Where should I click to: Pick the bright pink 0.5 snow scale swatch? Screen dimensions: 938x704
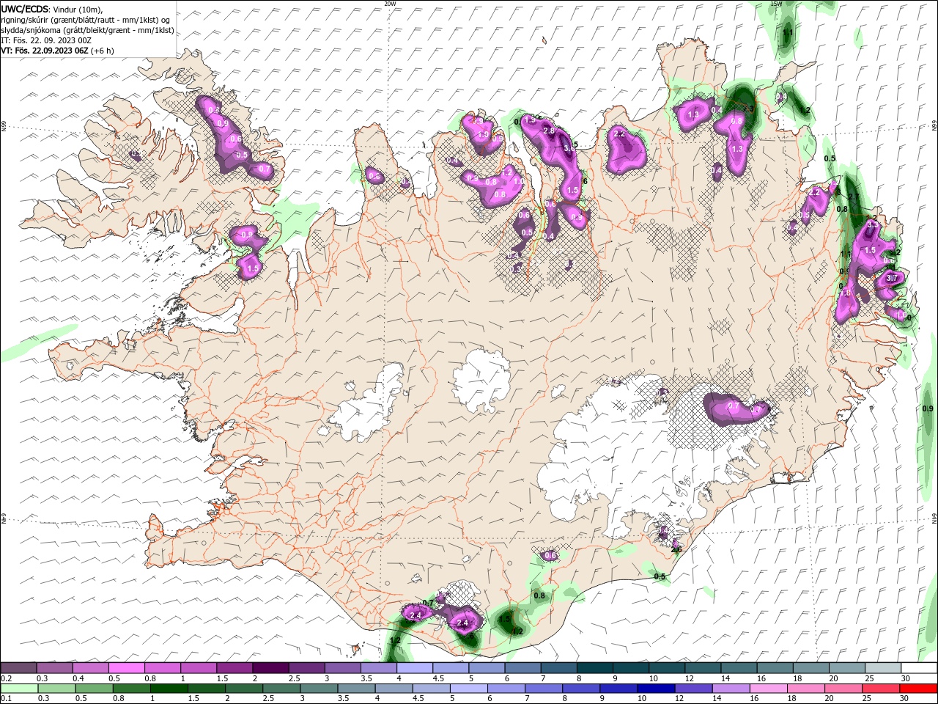[126, 668]
